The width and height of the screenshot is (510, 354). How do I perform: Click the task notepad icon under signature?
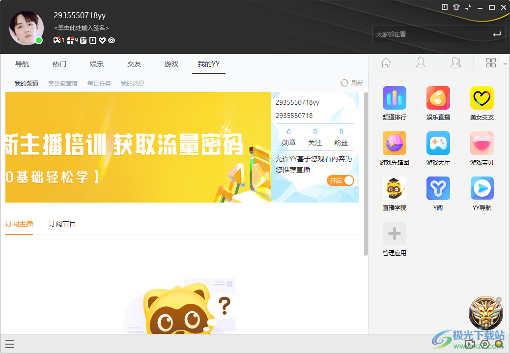(x=83, y=40)
